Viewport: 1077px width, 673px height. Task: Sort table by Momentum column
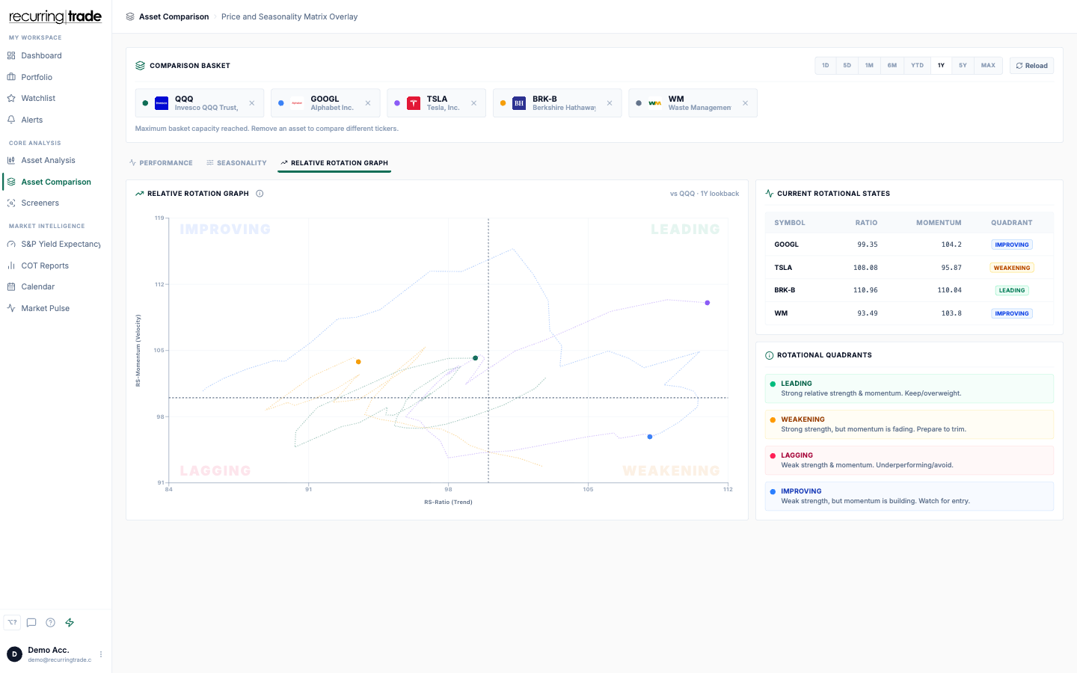coord(939,223)
